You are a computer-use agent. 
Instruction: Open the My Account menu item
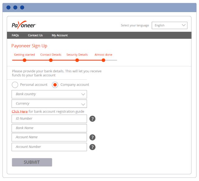[x=60, y=35]
